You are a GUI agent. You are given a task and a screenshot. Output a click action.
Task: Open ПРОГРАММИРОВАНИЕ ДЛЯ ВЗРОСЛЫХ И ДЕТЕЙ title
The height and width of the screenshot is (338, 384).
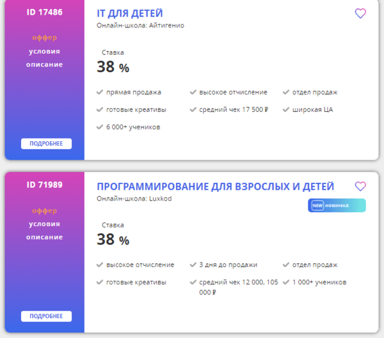pos(215,187)
